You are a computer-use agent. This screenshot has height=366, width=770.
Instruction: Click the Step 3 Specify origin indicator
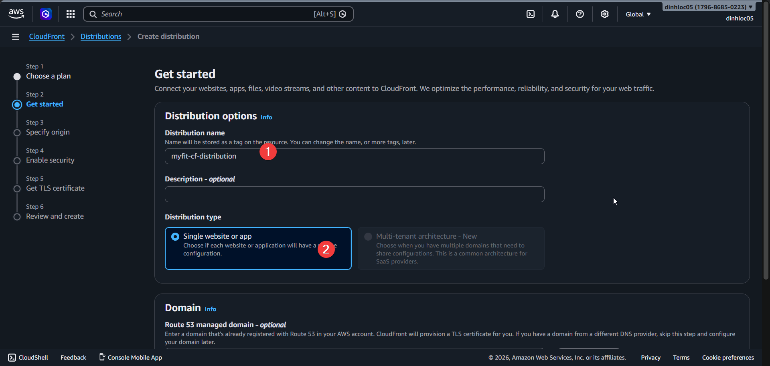pos(17,133)
